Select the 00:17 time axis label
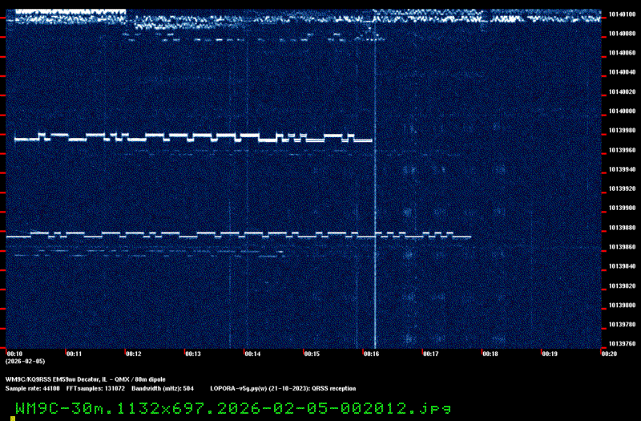This screenshot has width=641, height=421. click(x=431, y=354)
